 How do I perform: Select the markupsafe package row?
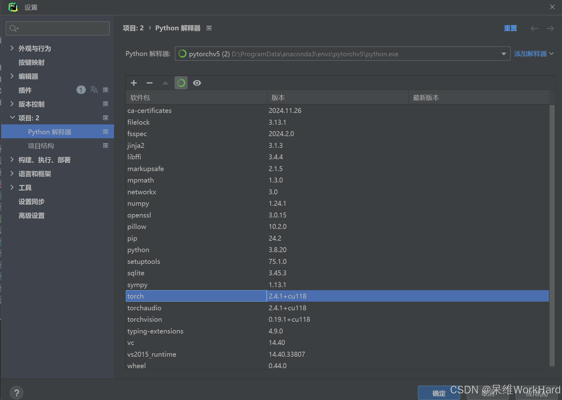pyautogui.click(x=337, y=169)
